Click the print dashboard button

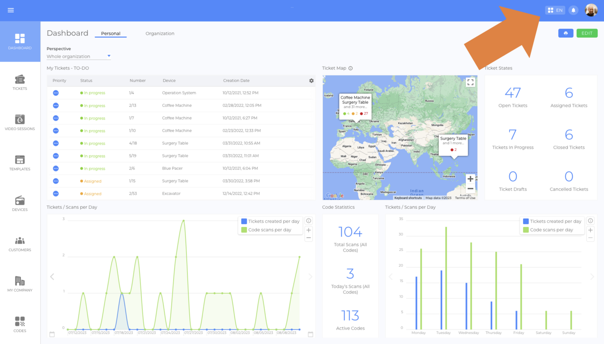[565, 33]
